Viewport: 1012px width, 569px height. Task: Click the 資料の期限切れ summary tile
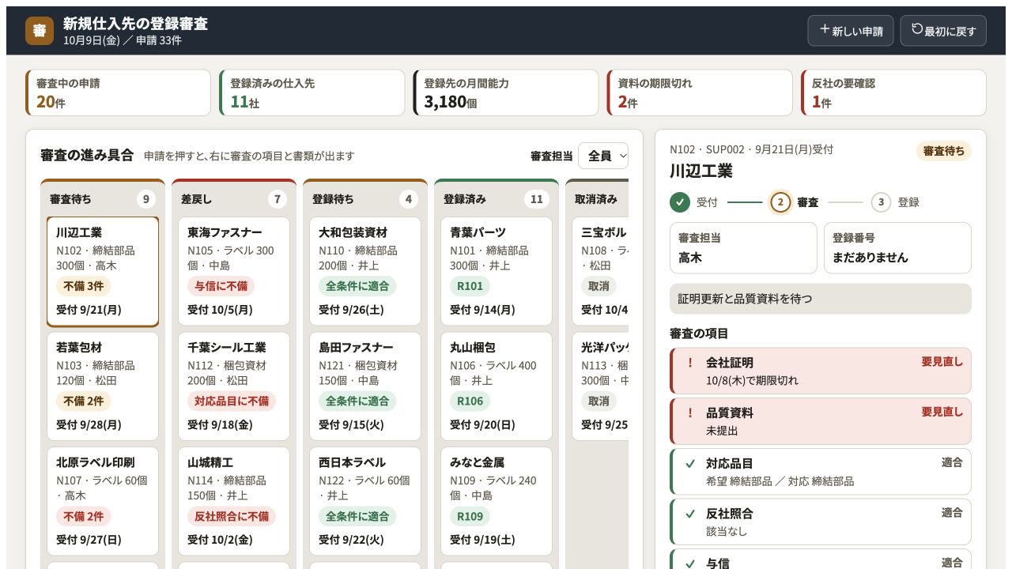click(x=700, y=92)
